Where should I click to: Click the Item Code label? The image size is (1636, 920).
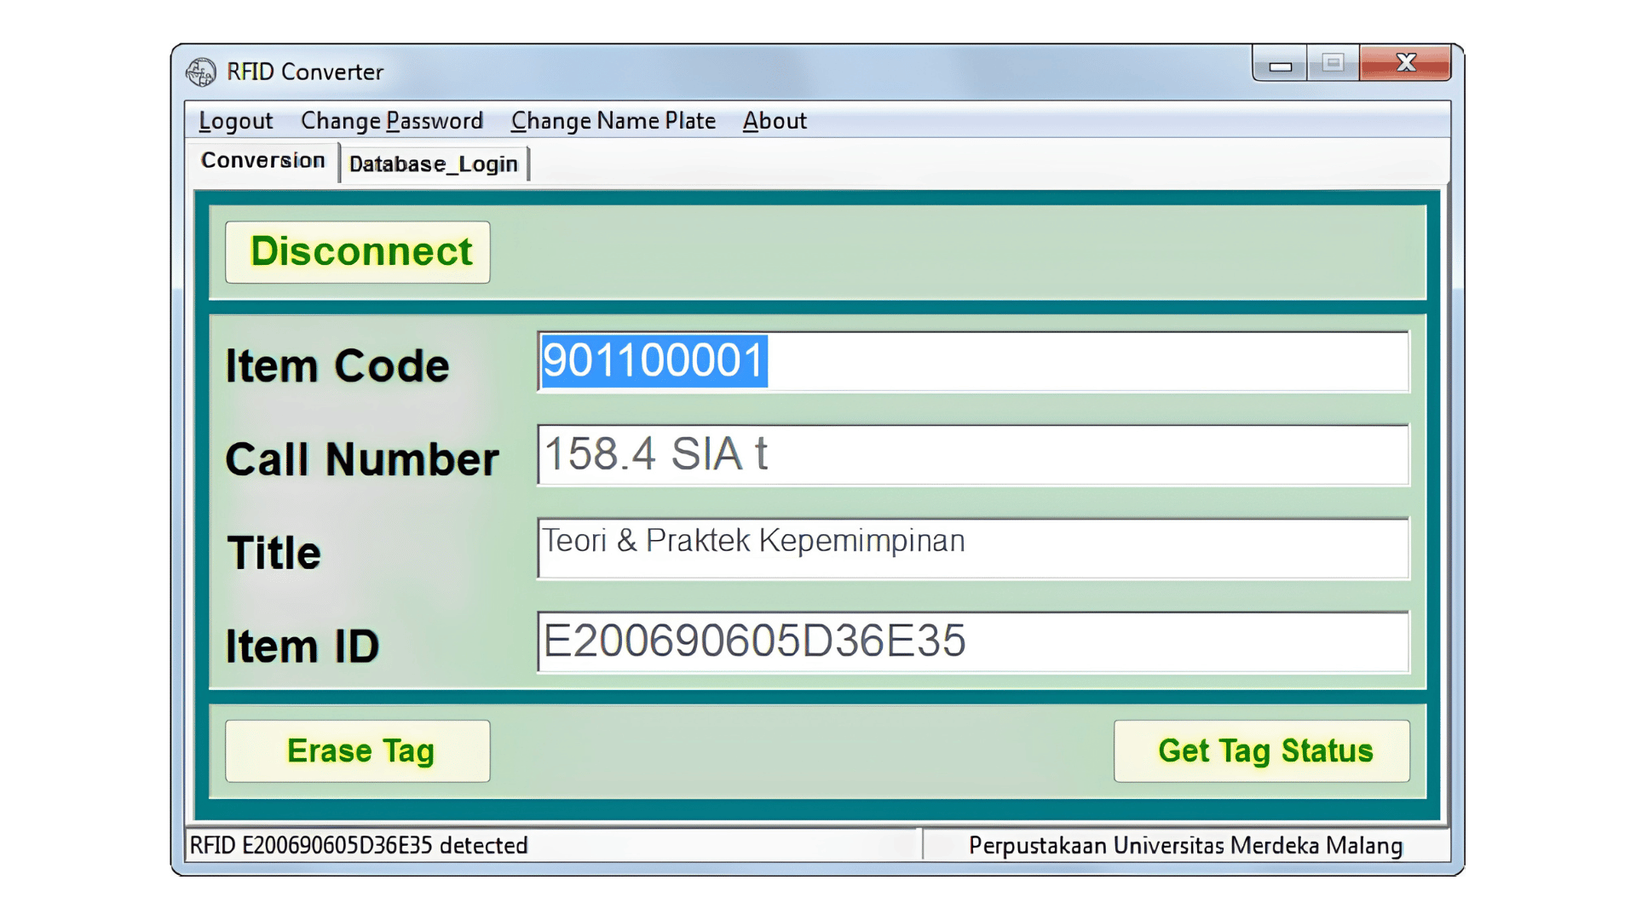coord(337,366)
